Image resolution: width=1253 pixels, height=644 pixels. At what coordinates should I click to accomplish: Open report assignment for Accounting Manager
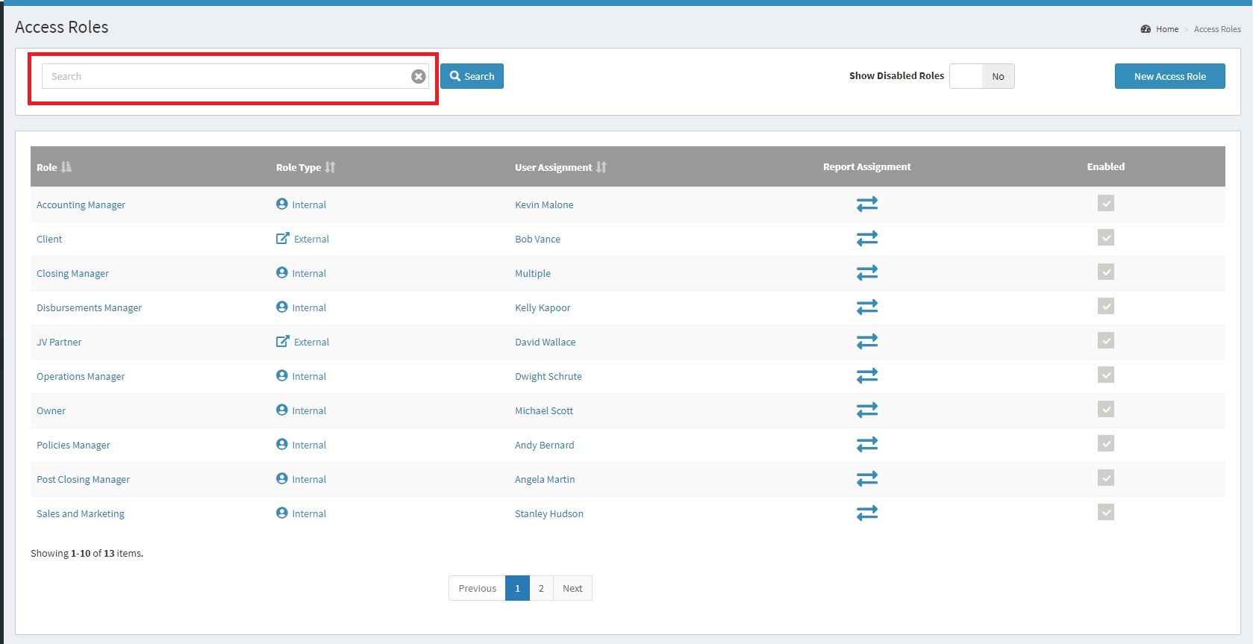tap(866, 204)
